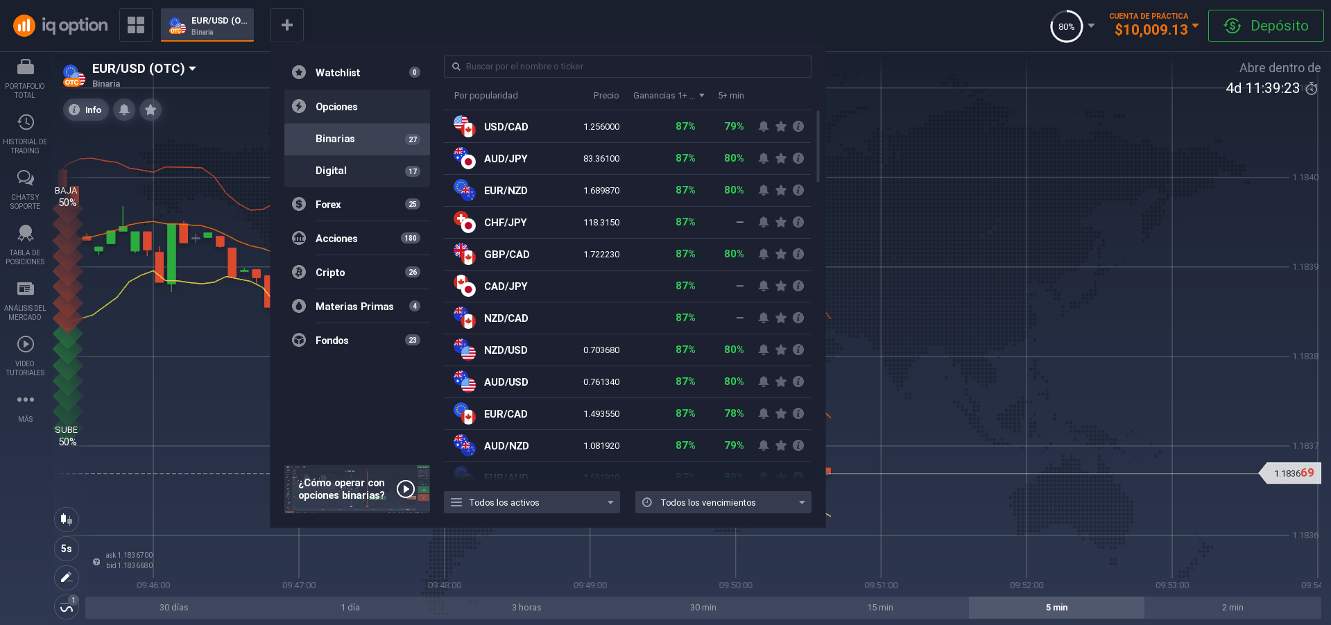Add new asset tab with plus button

coord(287,25)
